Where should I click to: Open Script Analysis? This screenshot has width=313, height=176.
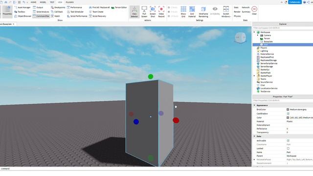click(x=41, y=12)
